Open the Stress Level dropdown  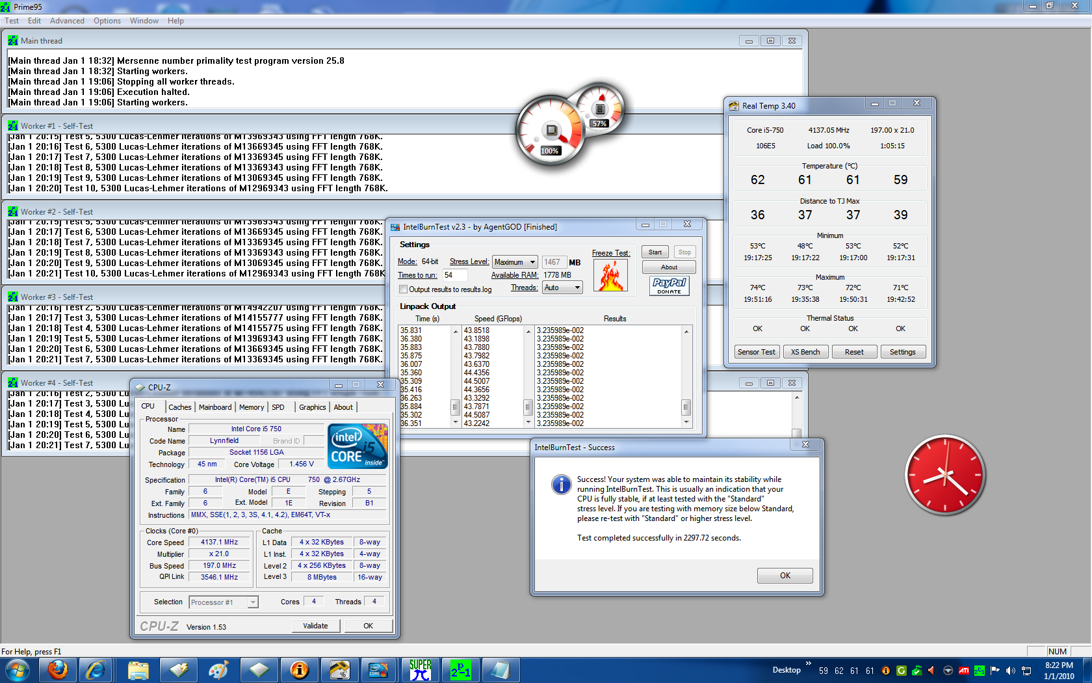[x=515, y=262]
